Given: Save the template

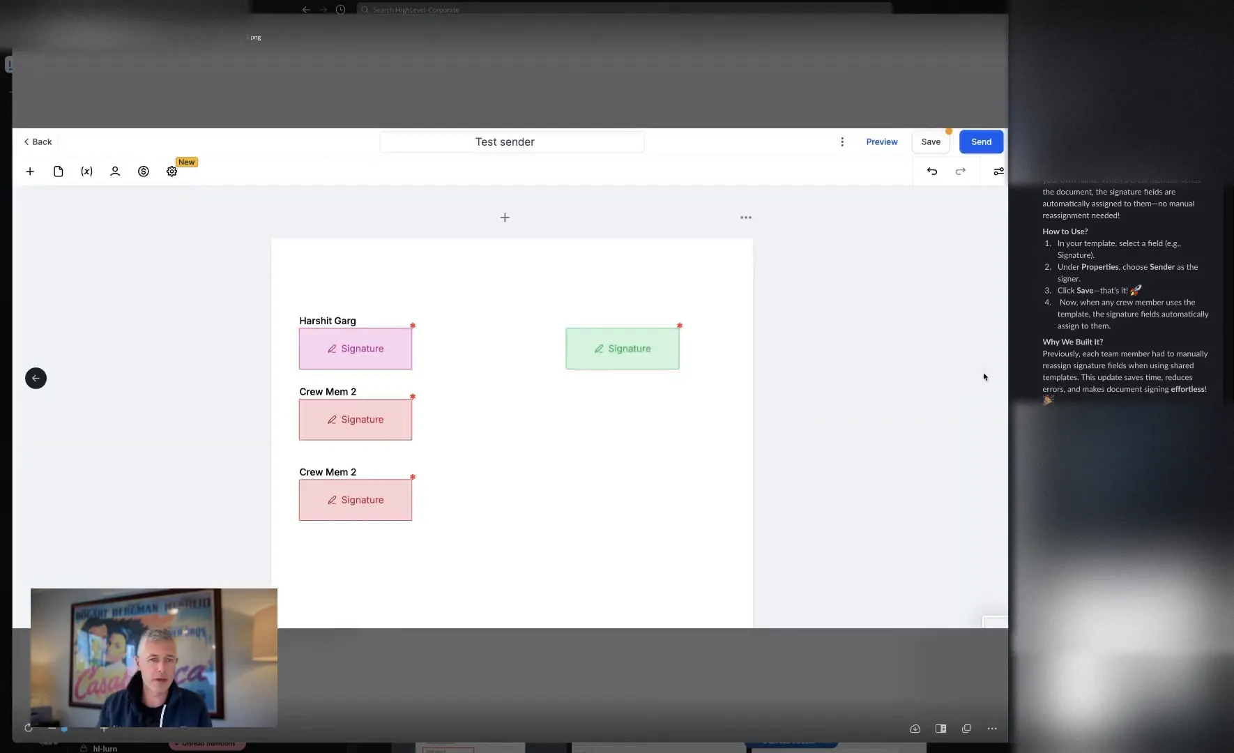Looking at the screenshot, I should [x=931, y=142].
